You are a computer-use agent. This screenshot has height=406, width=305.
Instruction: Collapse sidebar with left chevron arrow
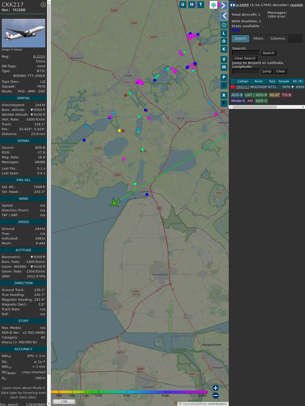[224, 16]
